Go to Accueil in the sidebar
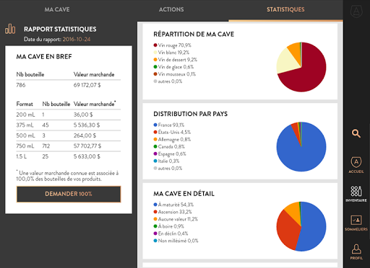Screen dimensions: 370x268 pos(356,165)
